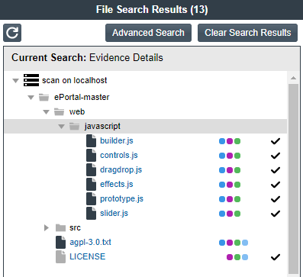The width and height of the screenshot is (303, 277).
Task: Toggle the checkmark beside LICENSE
Action: pos(276,257)
